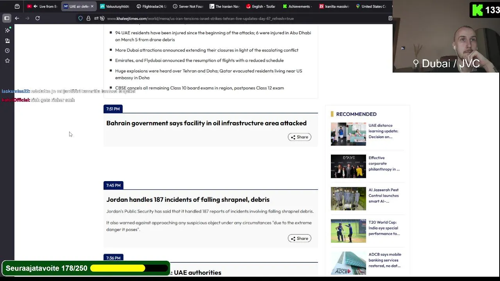Switch to the Flightradar24 tab
500x281 pixels.
click(x=151, y=6)
